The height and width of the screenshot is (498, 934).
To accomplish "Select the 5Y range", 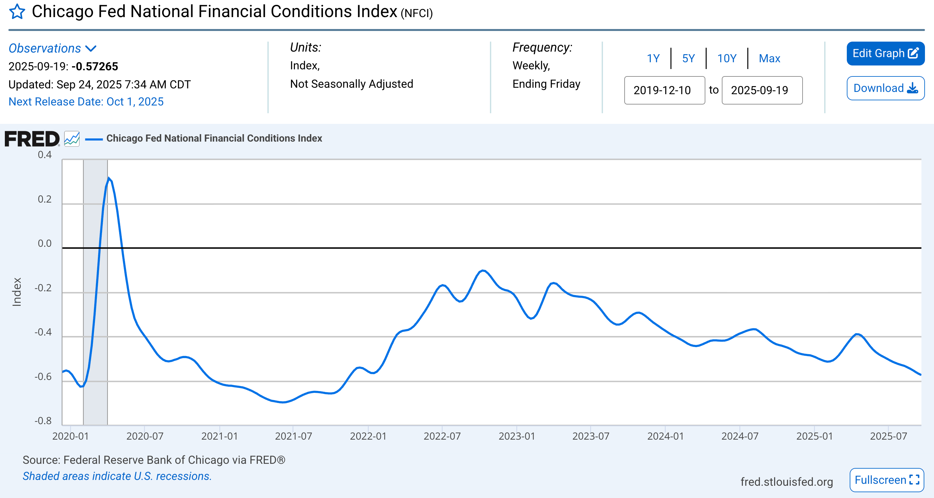I will point(688,58).
